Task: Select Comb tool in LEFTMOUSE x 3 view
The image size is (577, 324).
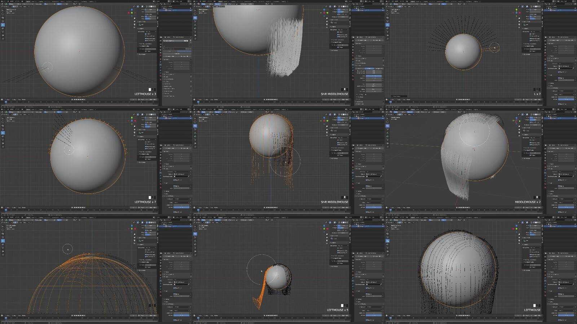Action: pos(3,18)
